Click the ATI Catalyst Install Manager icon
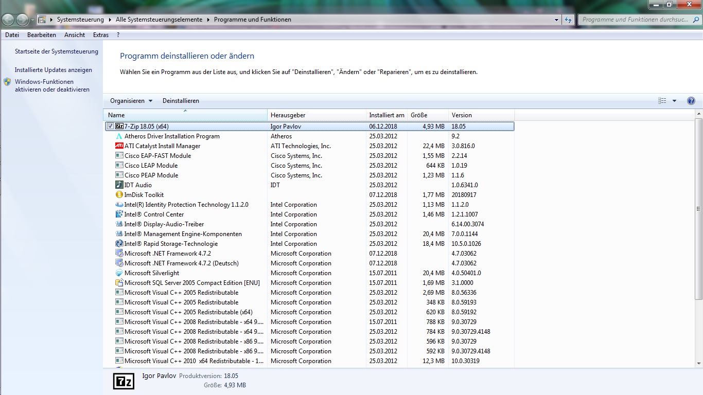 pyautogui.click(x=119, y=146)
